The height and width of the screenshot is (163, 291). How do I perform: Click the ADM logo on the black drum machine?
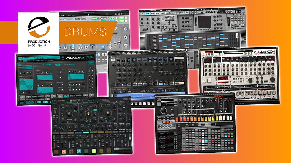click(x=149, y=72)
